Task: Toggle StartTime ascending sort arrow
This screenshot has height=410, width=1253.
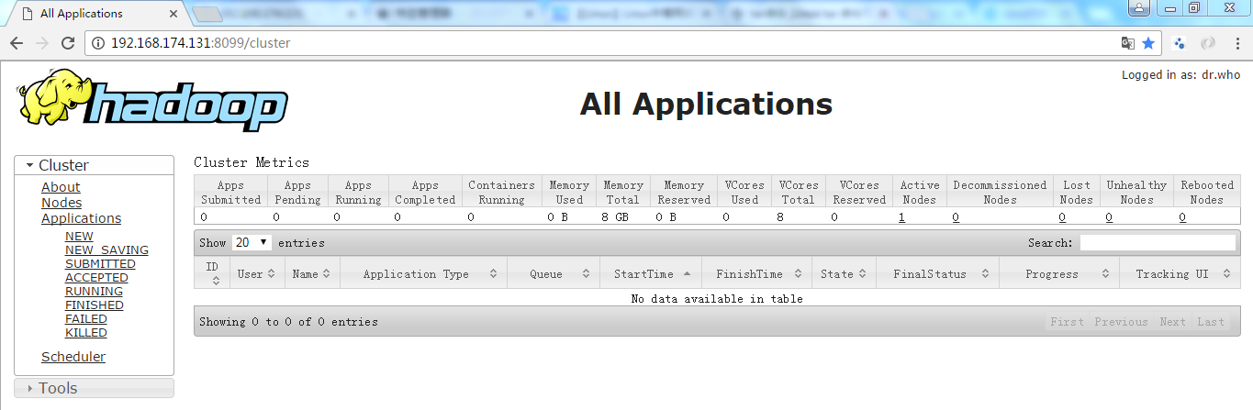Action: pyautogui.click(x=687, y=274)
